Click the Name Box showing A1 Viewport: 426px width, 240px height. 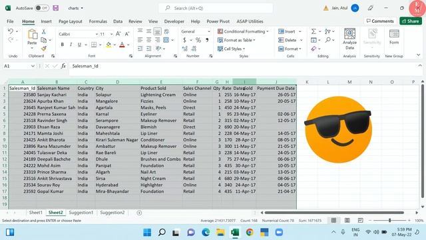(x=19, y=66)
